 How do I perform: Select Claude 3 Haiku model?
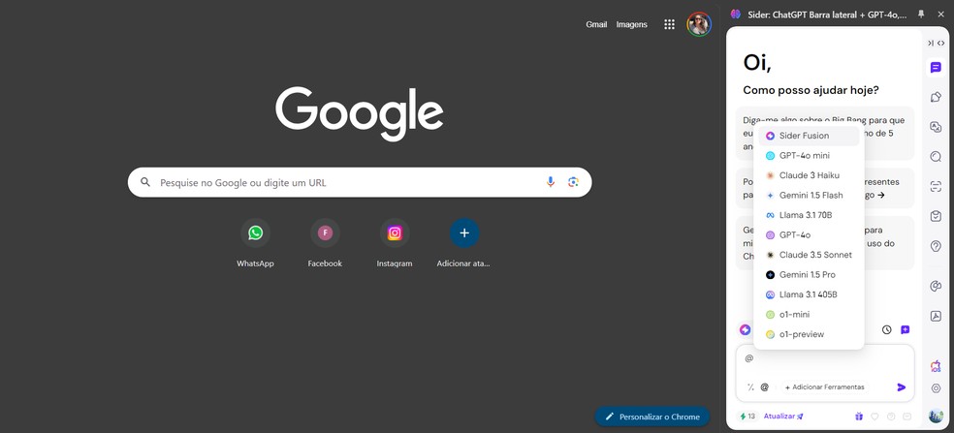coord(809,175)
